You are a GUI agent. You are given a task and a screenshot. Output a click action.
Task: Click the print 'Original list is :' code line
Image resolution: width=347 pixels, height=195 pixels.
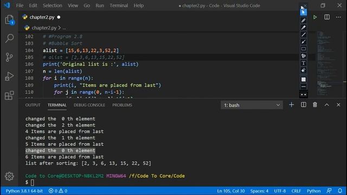[91, 64]
